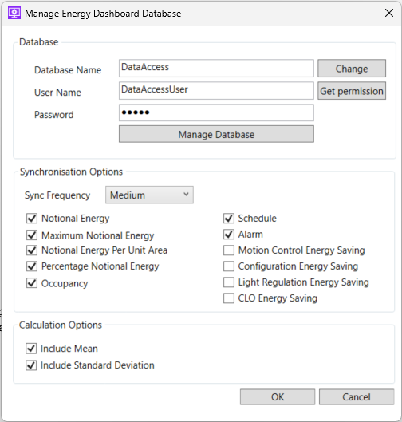
Task: Uncheck Include Standard Deviation
Action: [31, 365]
